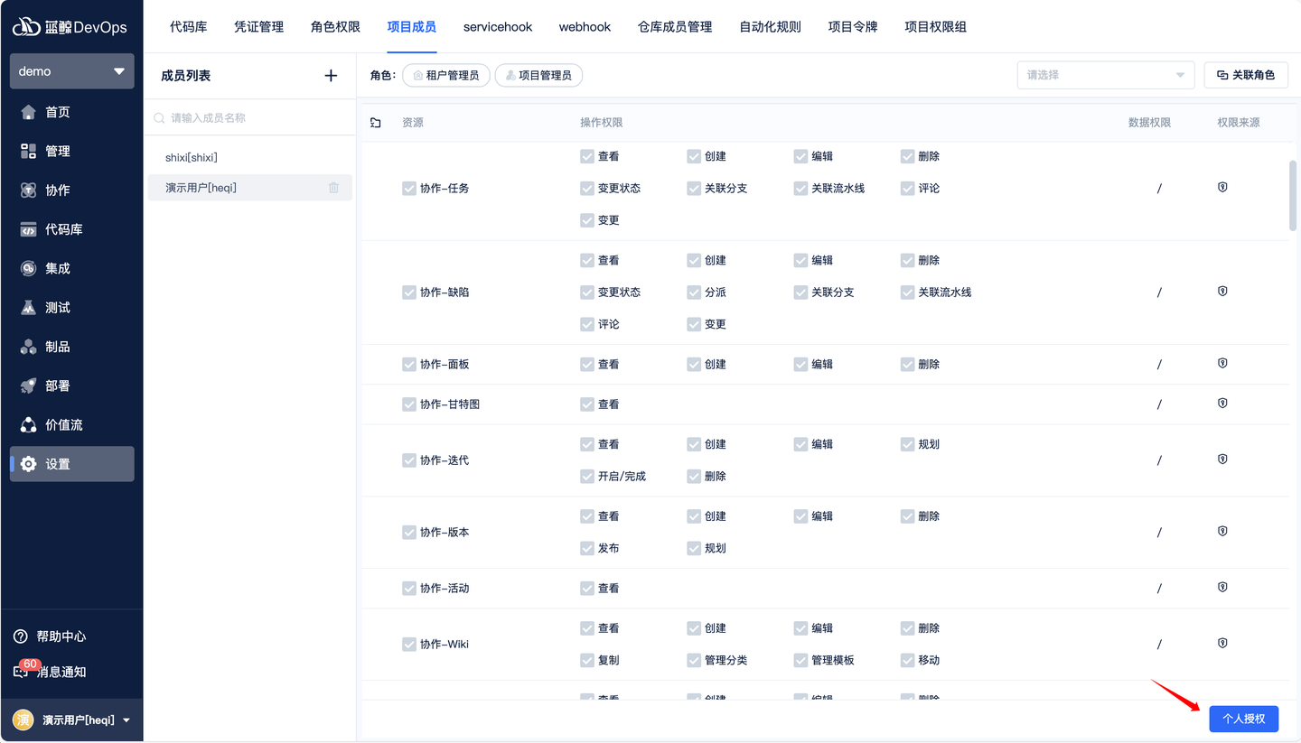Click the 个人授权 button
The width and height of the screenshot is (1301, 743).
(x=1243, y=719)
